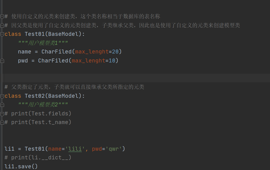Collapse the Test01 class fold marker
Viewport: 270px width, 170px height.
coord(2,34)
